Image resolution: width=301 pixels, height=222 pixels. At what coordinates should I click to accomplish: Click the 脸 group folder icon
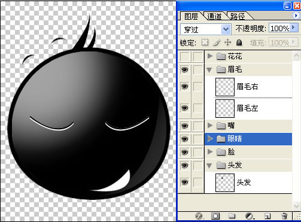click(x=221, y=152)
